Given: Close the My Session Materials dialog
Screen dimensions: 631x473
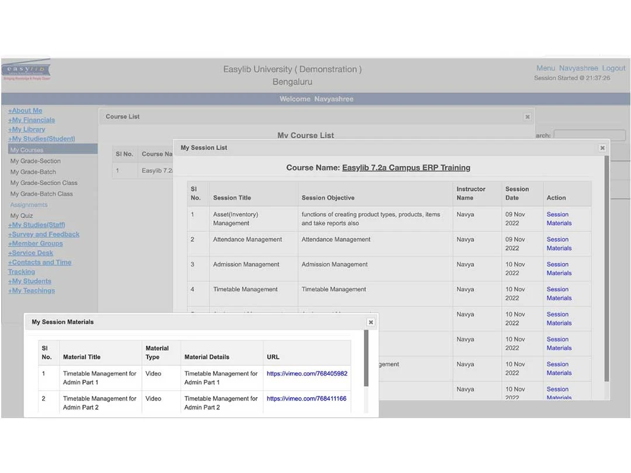Looking at the screenshot, I should [370, 322].
